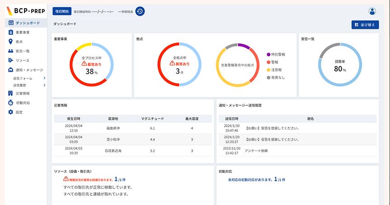Open the 送信履歴 submenu item

(x=21, y=85)
